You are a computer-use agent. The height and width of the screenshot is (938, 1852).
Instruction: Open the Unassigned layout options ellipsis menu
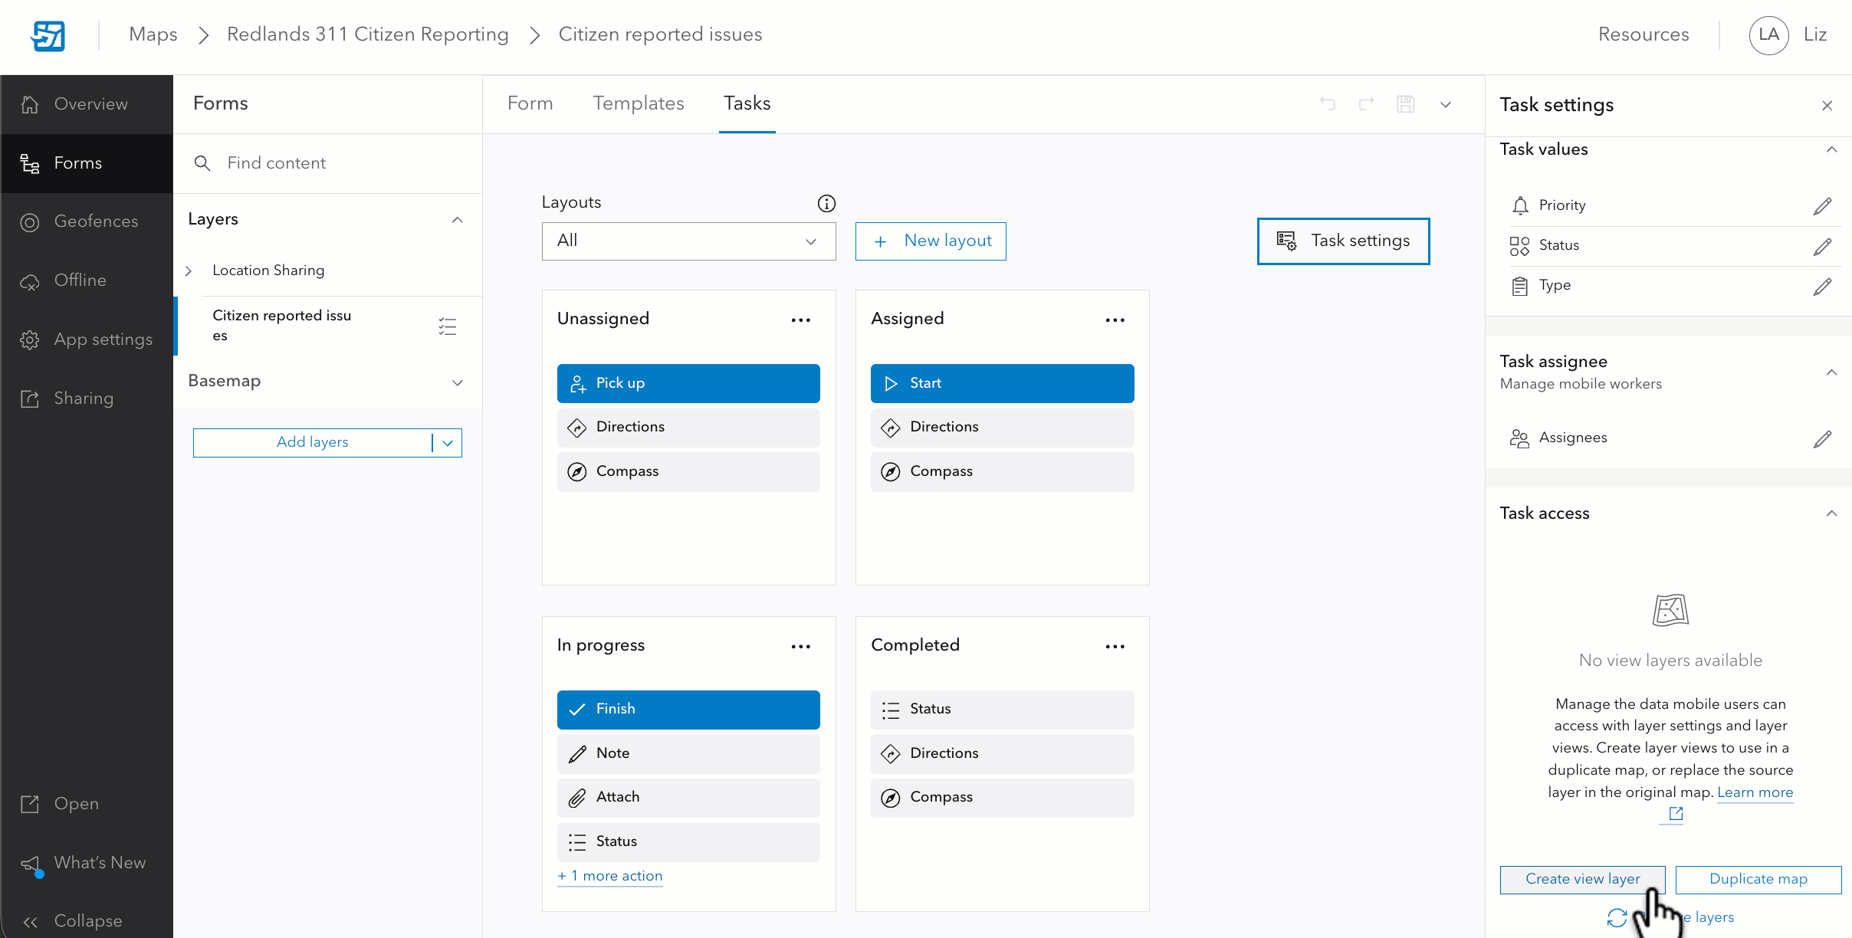click(x=800, y=320)
